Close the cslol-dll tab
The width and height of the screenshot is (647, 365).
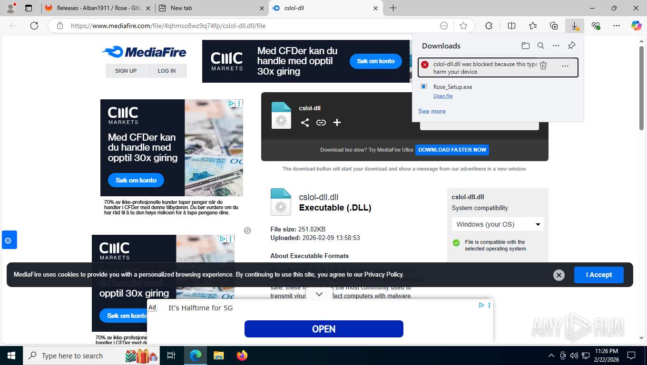coord(375,8)
